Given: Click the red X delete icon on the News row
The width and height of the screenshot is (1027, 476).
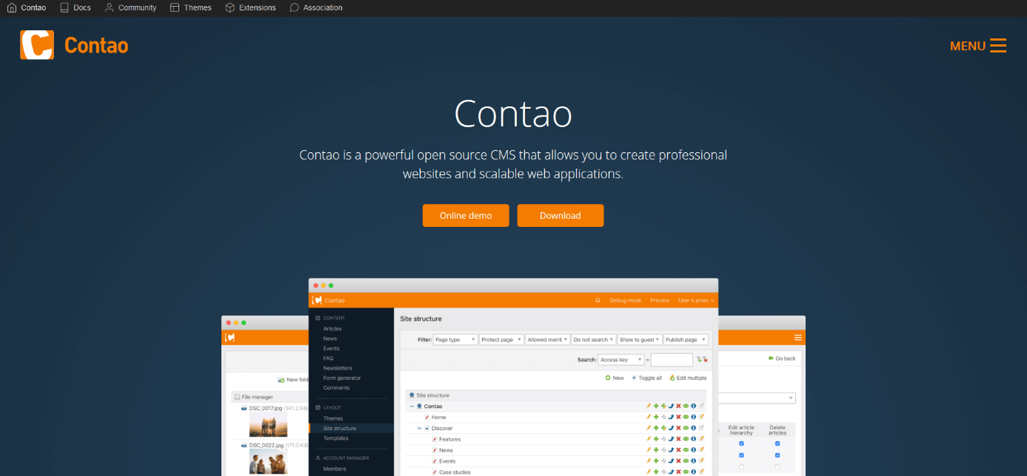Looking at the screenshot, I should click(x=678, y=449).
